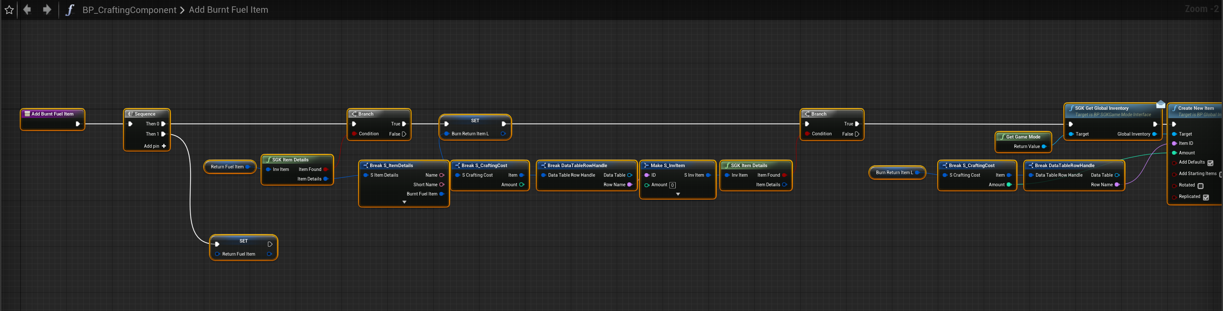1223x311 pixels.
Task: Expand the Make S_InvItem node's advanced pins
Action: click(x=678, y=194)
